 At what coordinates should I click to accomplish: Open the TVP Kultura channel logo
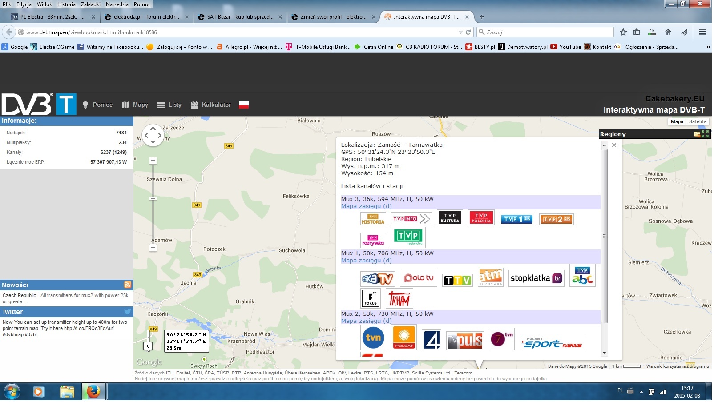coord(451,218)
